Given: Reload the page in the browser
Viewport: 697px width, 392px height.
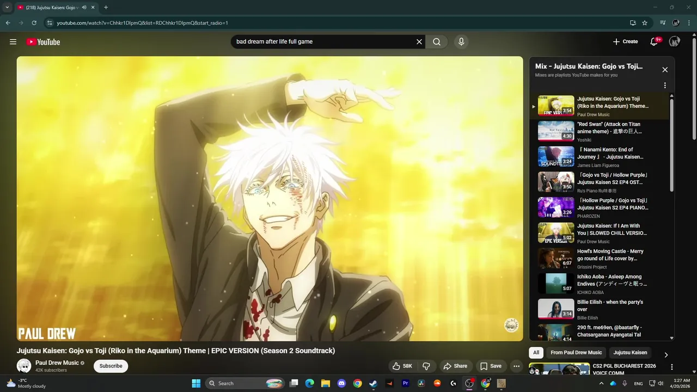Looking at the screenshot, I should pos(34,23).
